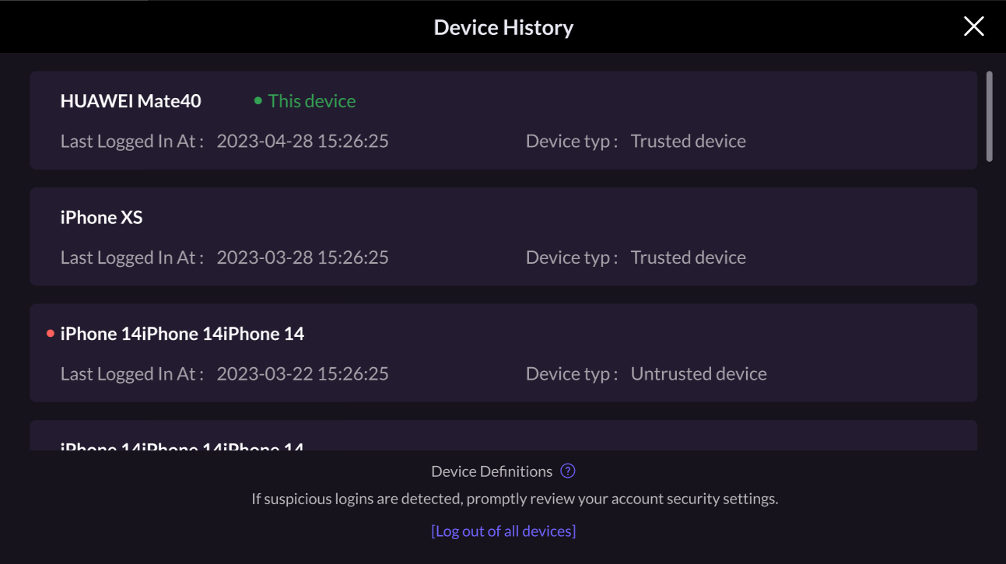Image resolution: width=1006 pixels, height=564 pixels.
Task: Click the red alert dot on iPhone 14 entry
Action: pyautogui.click(x=50, y=333)
